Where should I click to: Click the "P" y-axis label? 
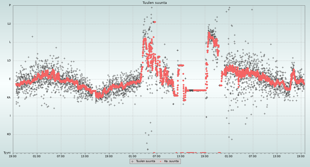click(x=10, y=5)
